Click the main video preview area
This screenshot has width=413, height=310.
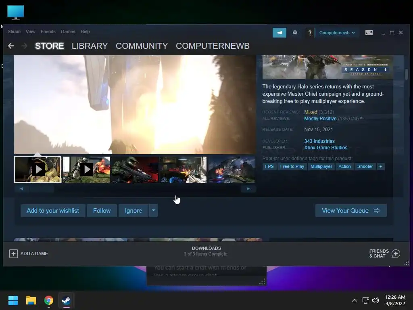click(x=135, y=105)
